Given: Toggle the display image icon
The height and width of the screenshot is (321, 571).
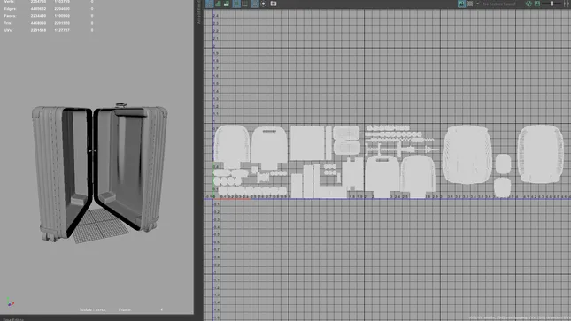Looking at the screenshot, I should [x=461, y=4].
